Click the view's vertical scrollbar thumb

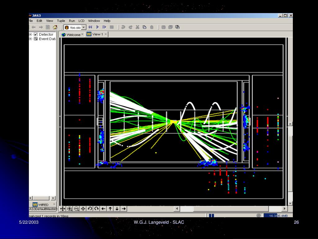(290, 164)
